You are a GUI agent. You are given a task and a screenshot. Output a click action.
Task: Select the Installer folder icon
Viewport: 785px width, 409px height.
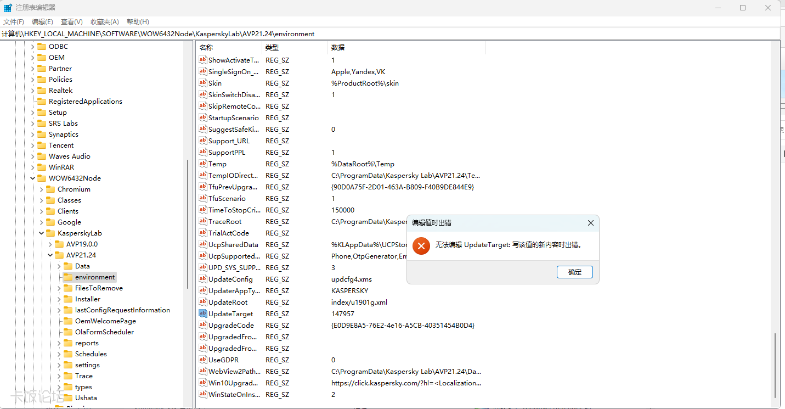coord(68,299)
